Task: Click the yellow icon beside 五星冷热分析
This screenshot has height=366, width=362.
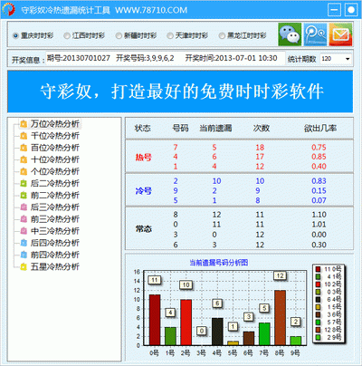Action: 24,266
